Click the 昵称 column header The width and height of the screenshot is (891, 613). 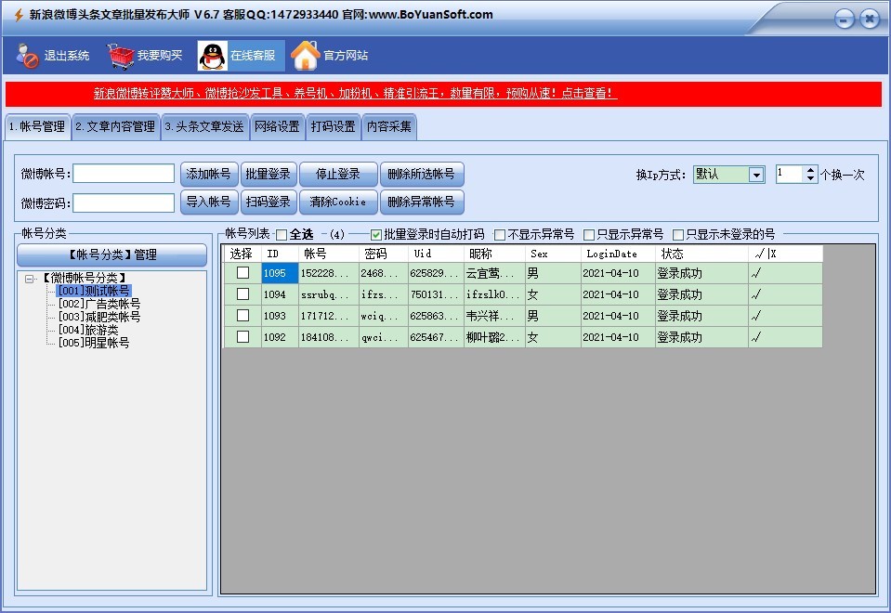[x=494, y=254]
